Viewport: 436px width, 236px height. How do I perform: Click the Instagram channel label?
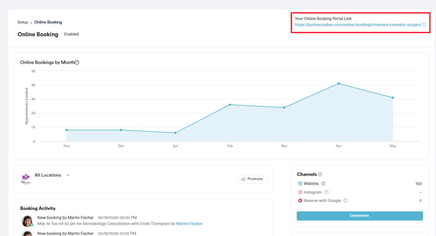pyautogui.click(x=312, y=192)
